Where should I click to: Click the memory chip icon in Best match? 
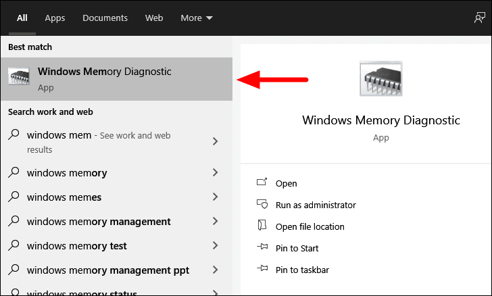19,76
